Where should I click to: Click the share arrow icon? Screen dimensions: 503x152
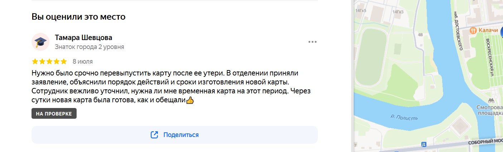(154, 135)
